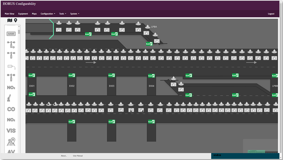Select the NO2 icon above the barrier icon
This screenshot has width=283, height=160.
(x=11, y=88)
